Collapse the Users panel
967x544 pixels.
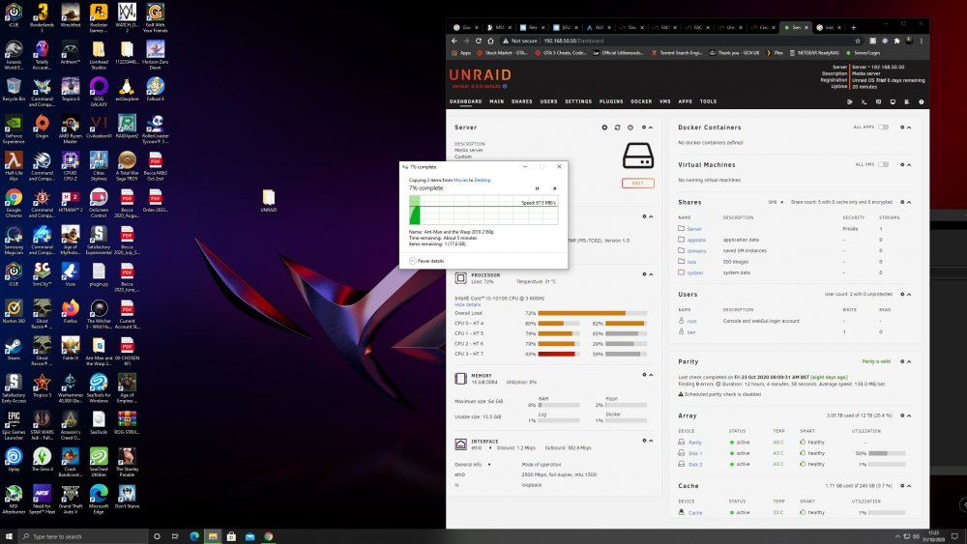(x=909, y=295)
